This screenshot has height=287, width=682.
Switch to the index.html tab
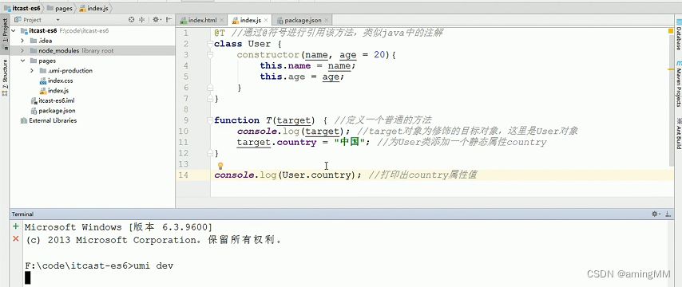202,20
